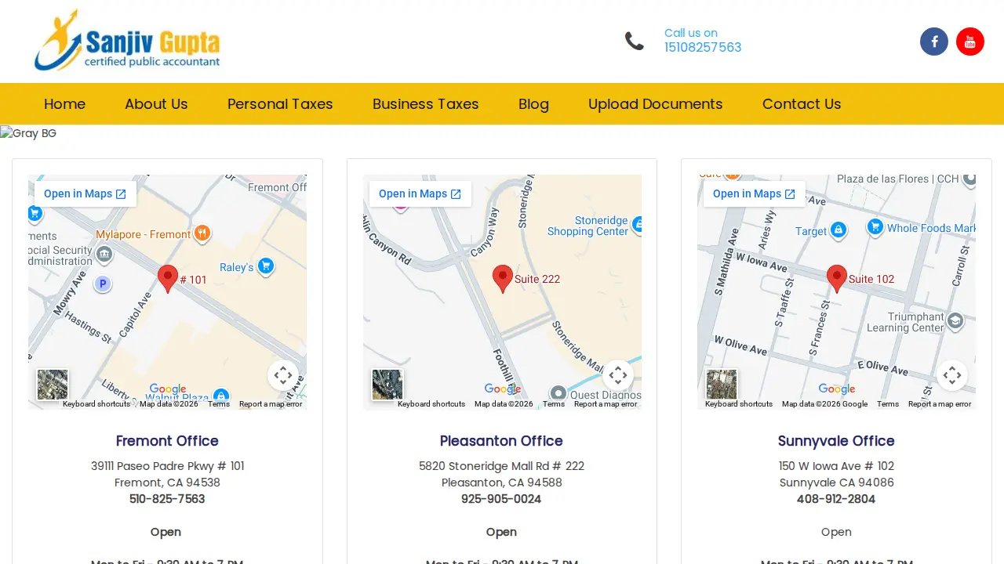
Task: Click Mylapore restaurant marker on Fremont map
Action: click(202, 233)
